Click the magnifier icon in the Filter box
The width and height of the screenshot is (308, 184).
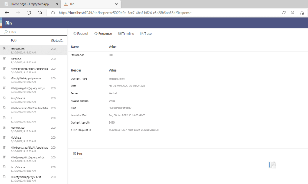[5, 32]
